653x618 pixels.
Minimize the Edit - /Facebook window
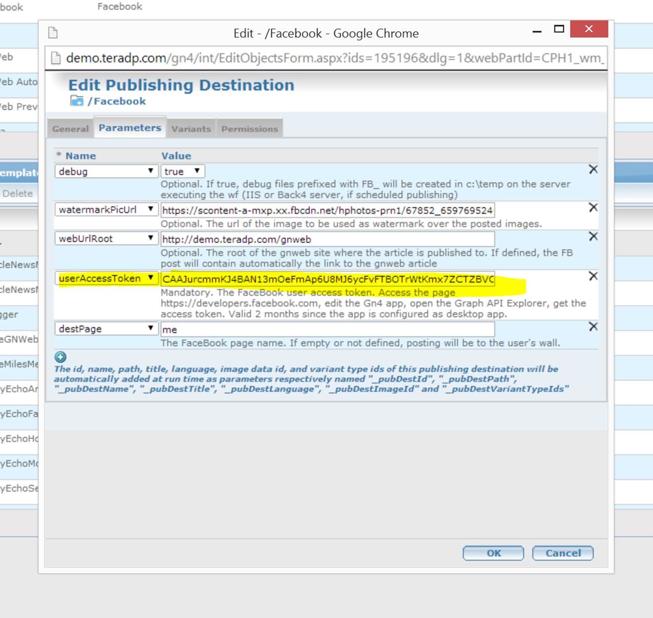coord(537,31)
